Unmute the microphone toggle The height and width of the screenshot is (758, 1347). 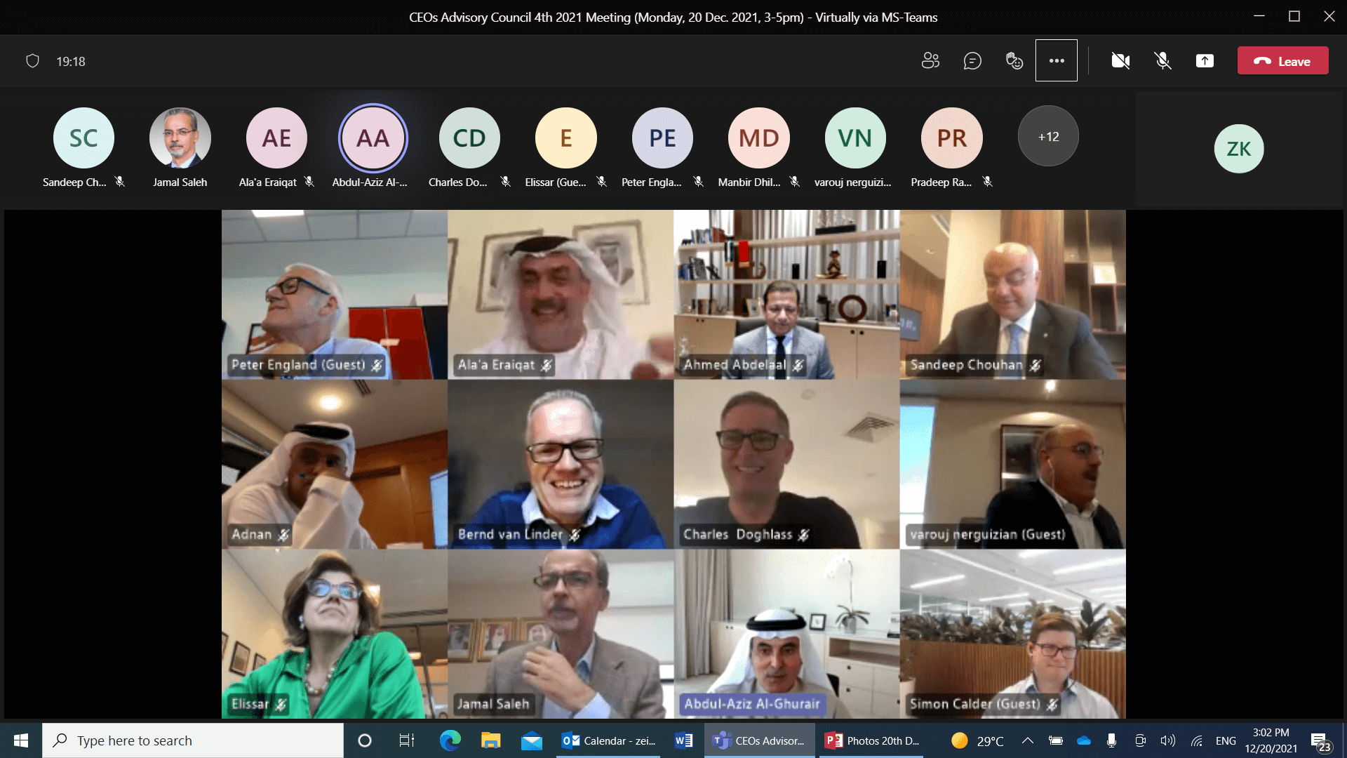click(1162, 61)
